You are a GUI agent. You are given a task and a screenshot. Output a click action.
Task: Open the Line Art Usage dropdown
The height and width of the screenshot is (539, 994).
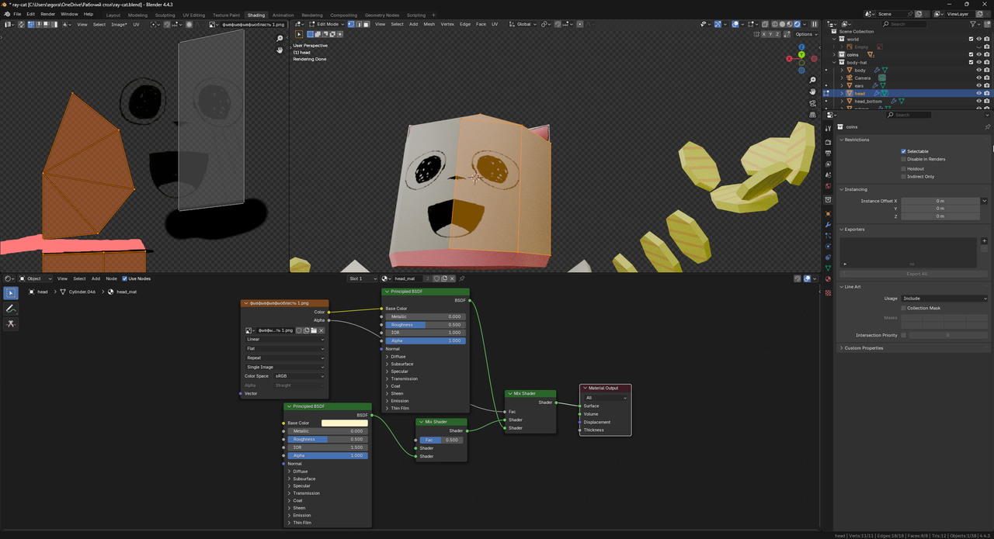pos(944,298)
